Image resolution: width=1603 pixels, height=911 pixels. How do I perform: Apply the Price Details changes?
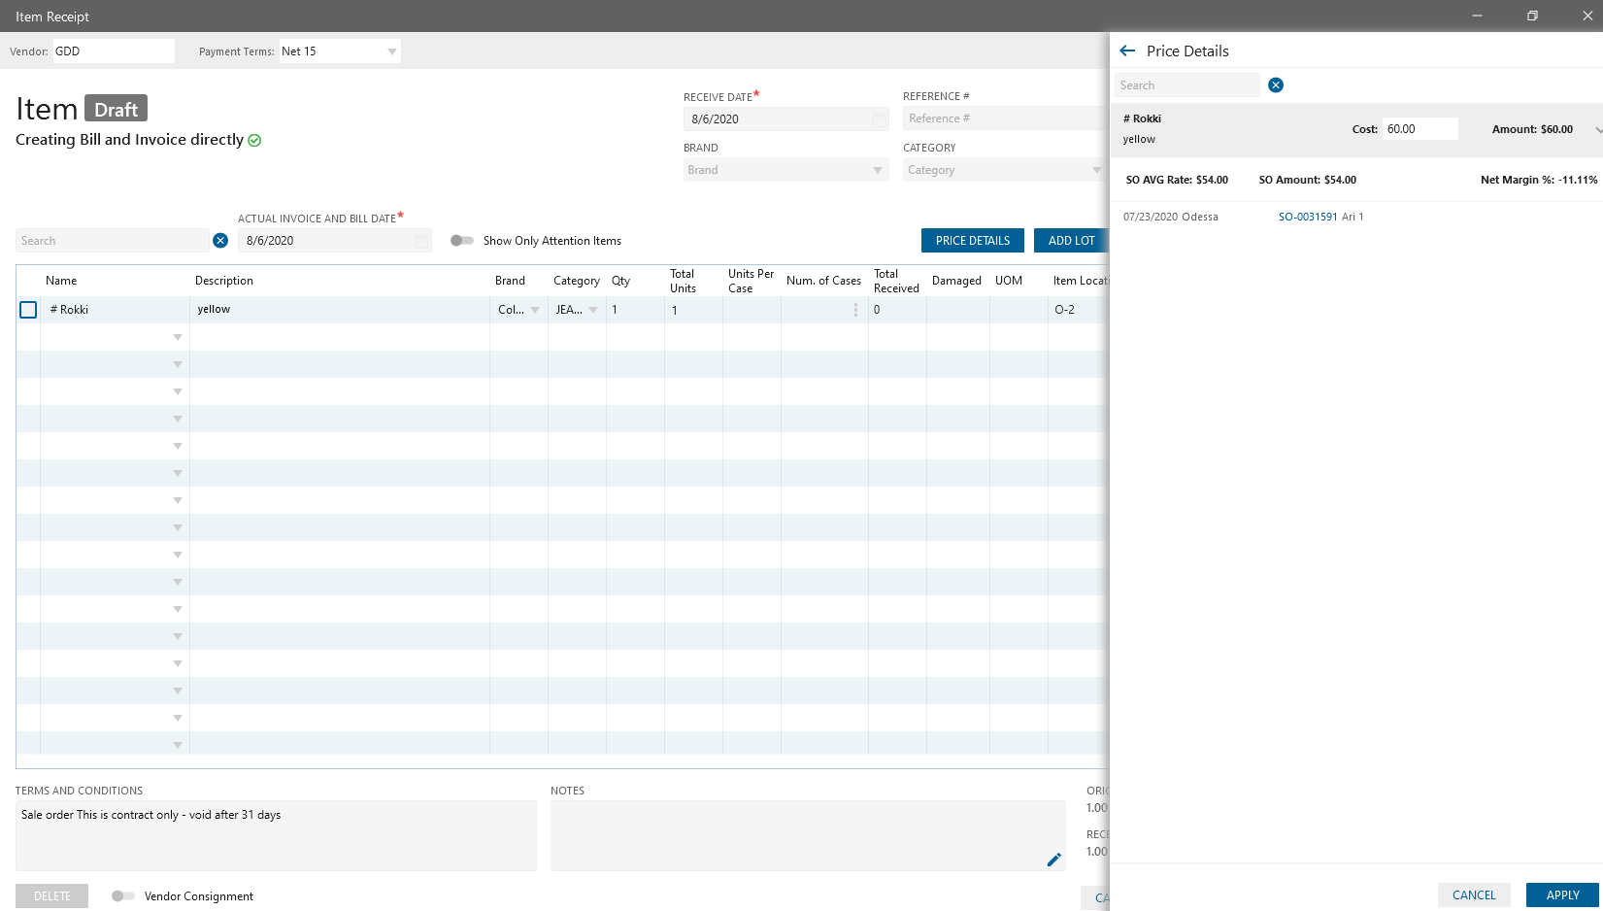(x=1562, y=895)
